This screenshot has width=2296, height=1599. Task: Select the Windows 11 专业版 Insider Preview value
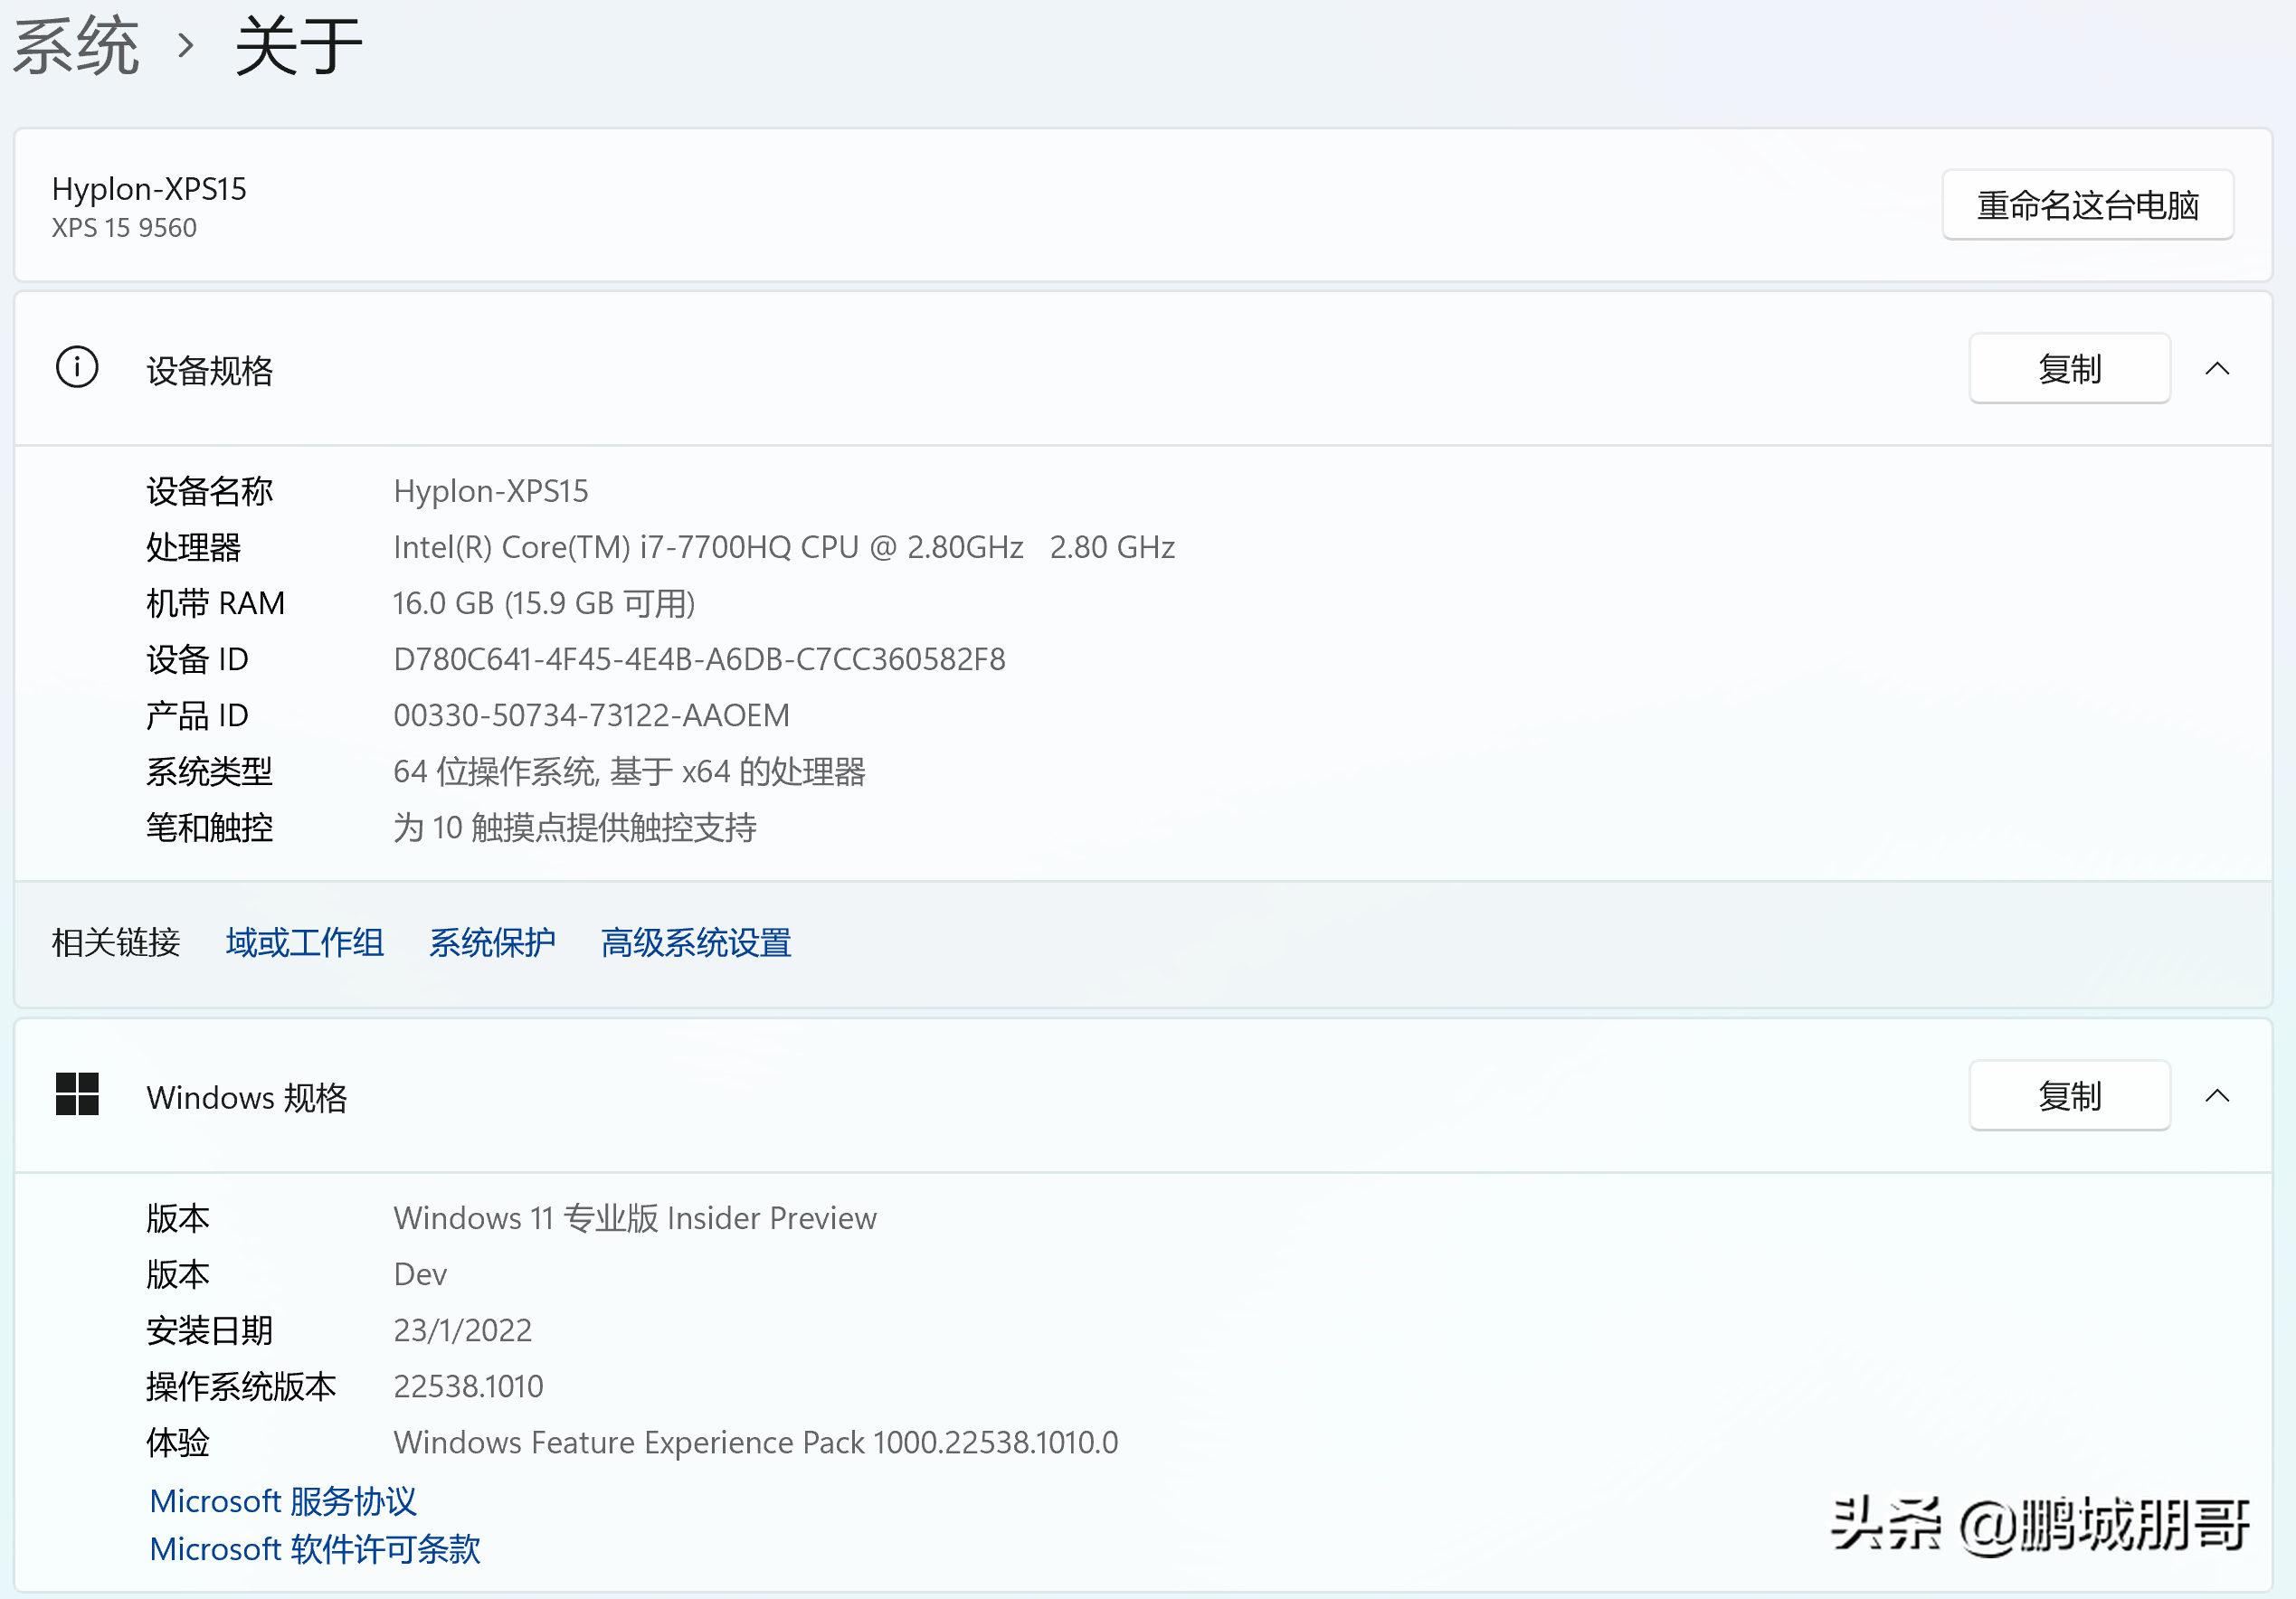[635, 1218]
